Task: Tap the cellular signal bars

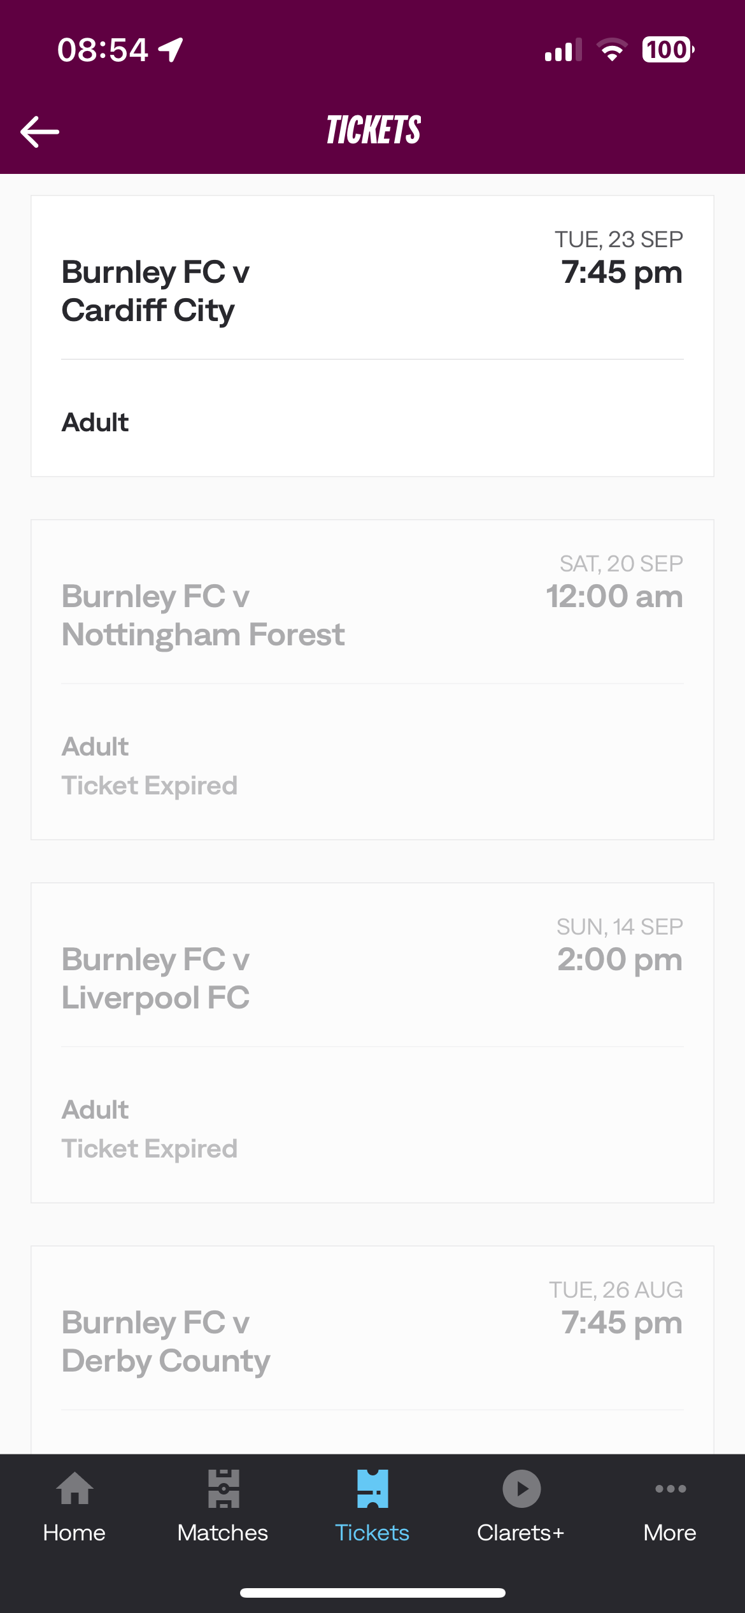Action: (x=563, y=50)
